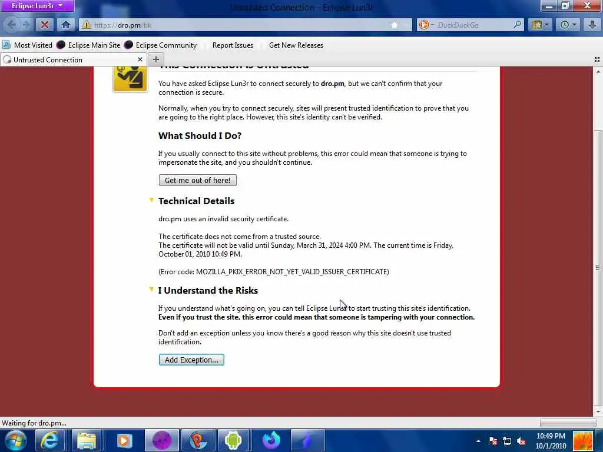The image size is (603, 452).
Task: Open Windows Explorer folder in taskbar
Action: pos(87,440)
